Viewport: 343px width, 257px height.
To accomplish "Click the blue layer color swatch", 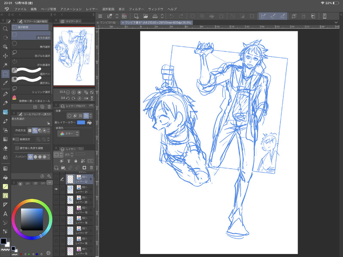I will [x=81, y=122].
